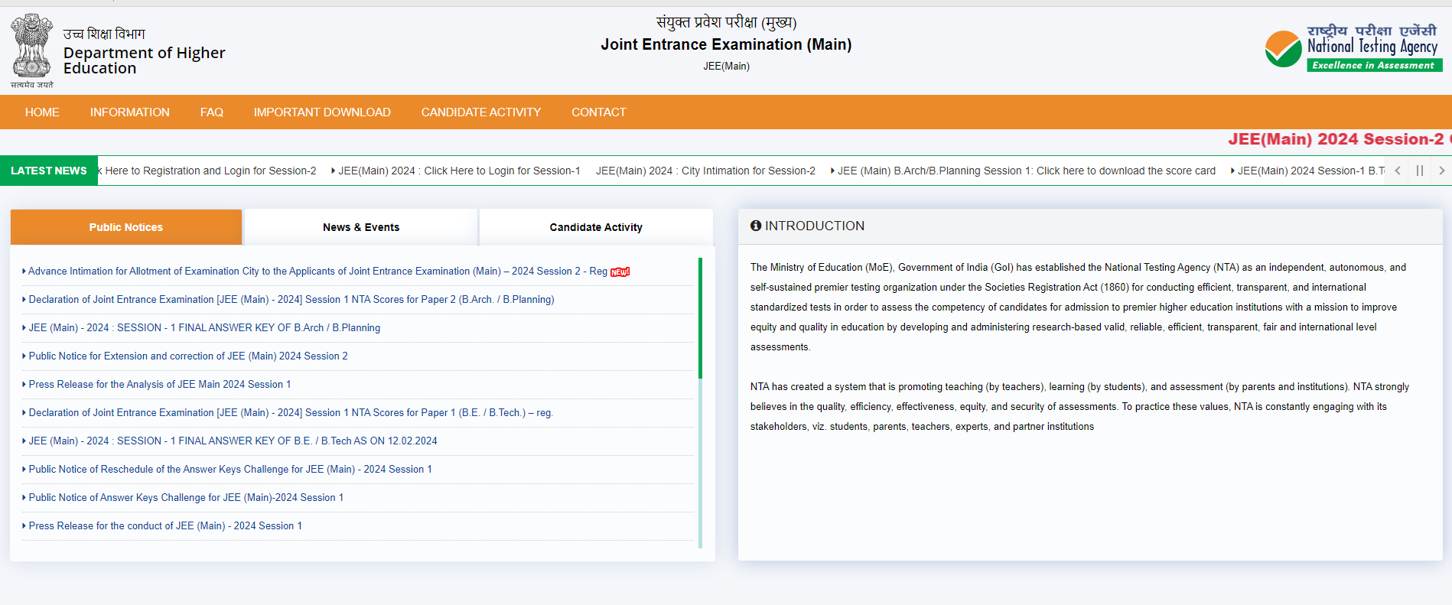Open IMPORTANT DOWNLOAD menu

[x=322, y=112]
